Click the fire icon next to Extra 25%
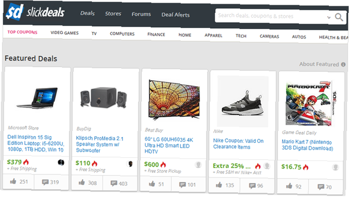Viewport: 349px width, 197px height. 258,166
